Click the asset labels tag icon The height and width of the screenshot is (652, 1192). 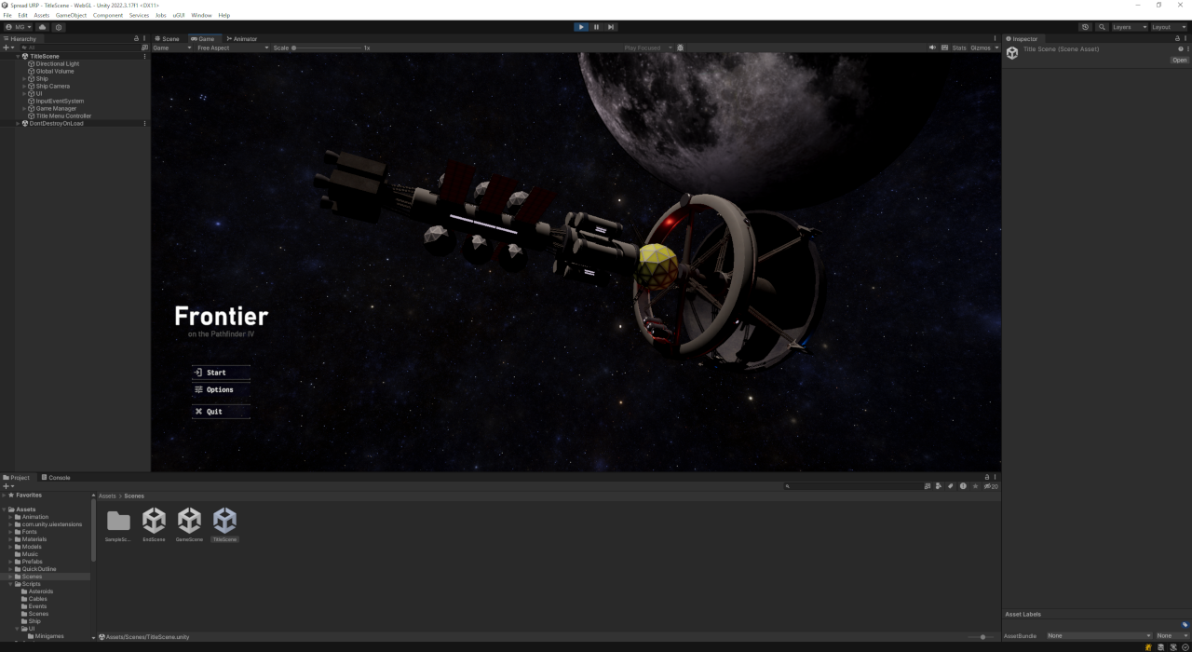coord(1184,624)
